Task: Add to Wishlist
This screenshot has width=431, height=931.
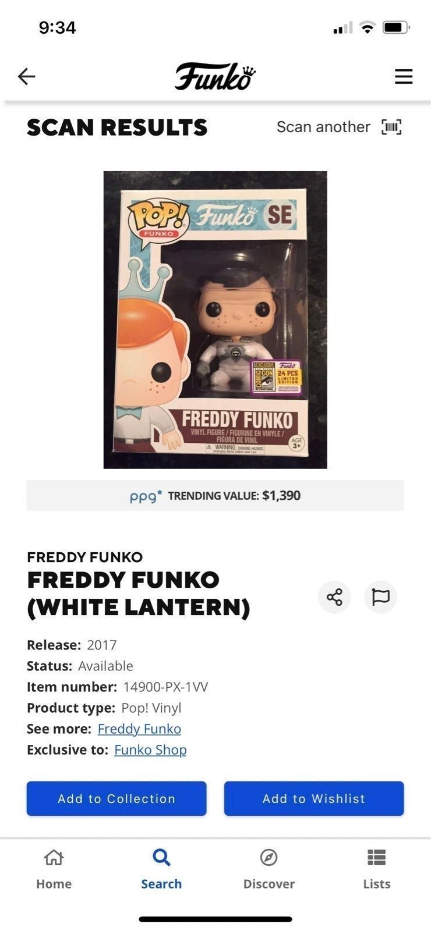Action: (x=314, y=798)
